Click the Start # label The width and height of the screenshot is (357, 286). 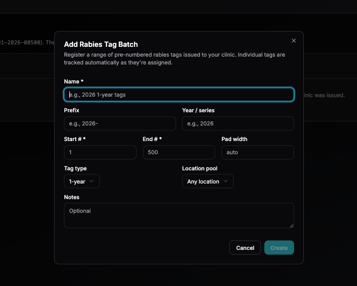(75, 139)
